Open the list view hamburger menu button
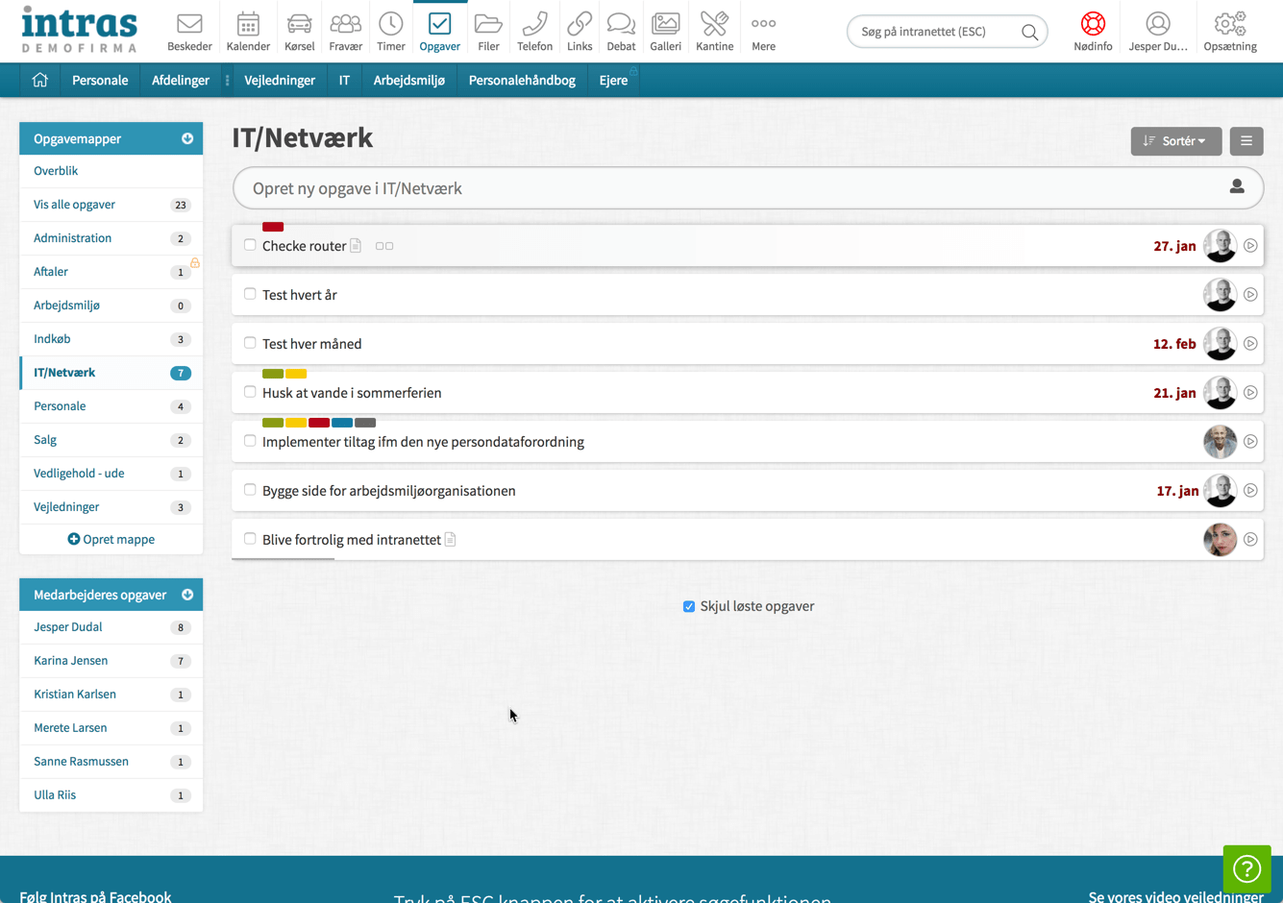The image size is (1283, 903). coord(1246,141)
